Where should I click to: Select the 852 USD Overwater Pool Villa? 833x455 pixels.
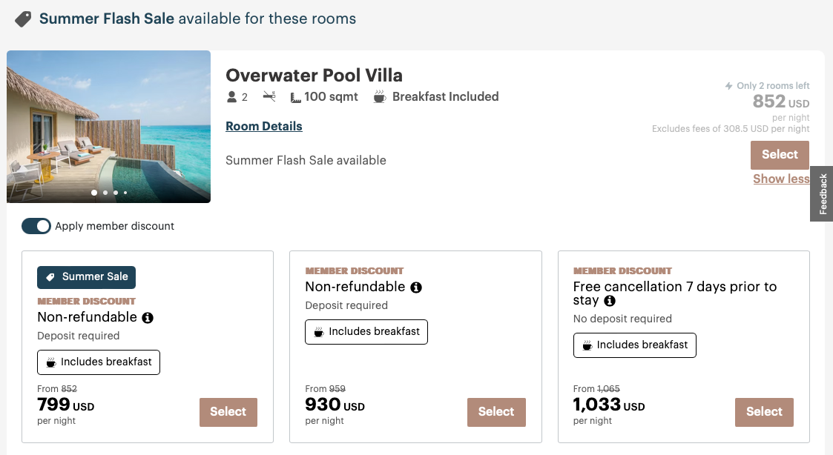coord(780,155)
